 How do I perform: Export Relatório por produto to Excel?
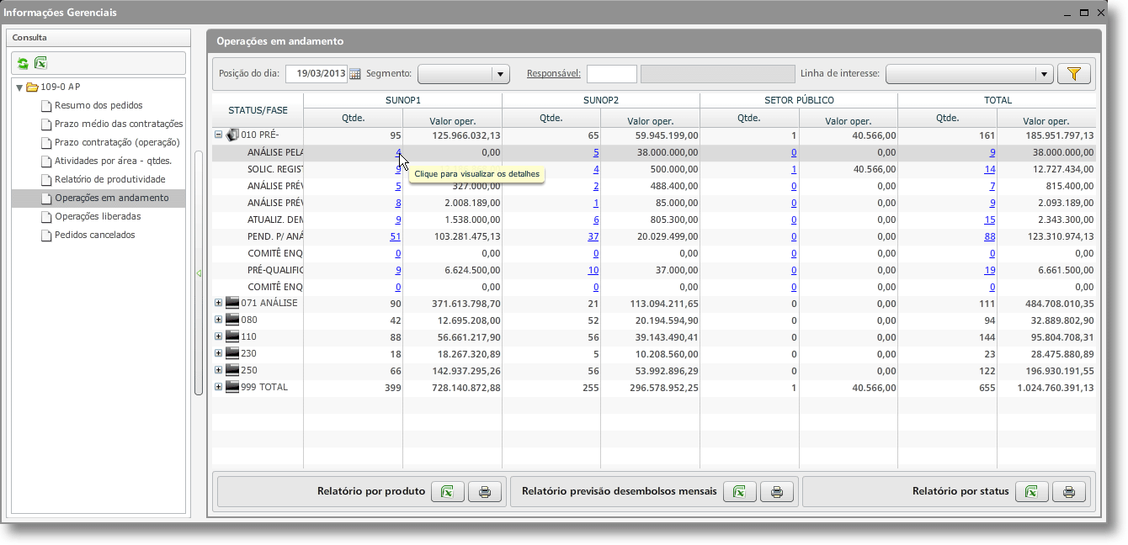(447, 492)
